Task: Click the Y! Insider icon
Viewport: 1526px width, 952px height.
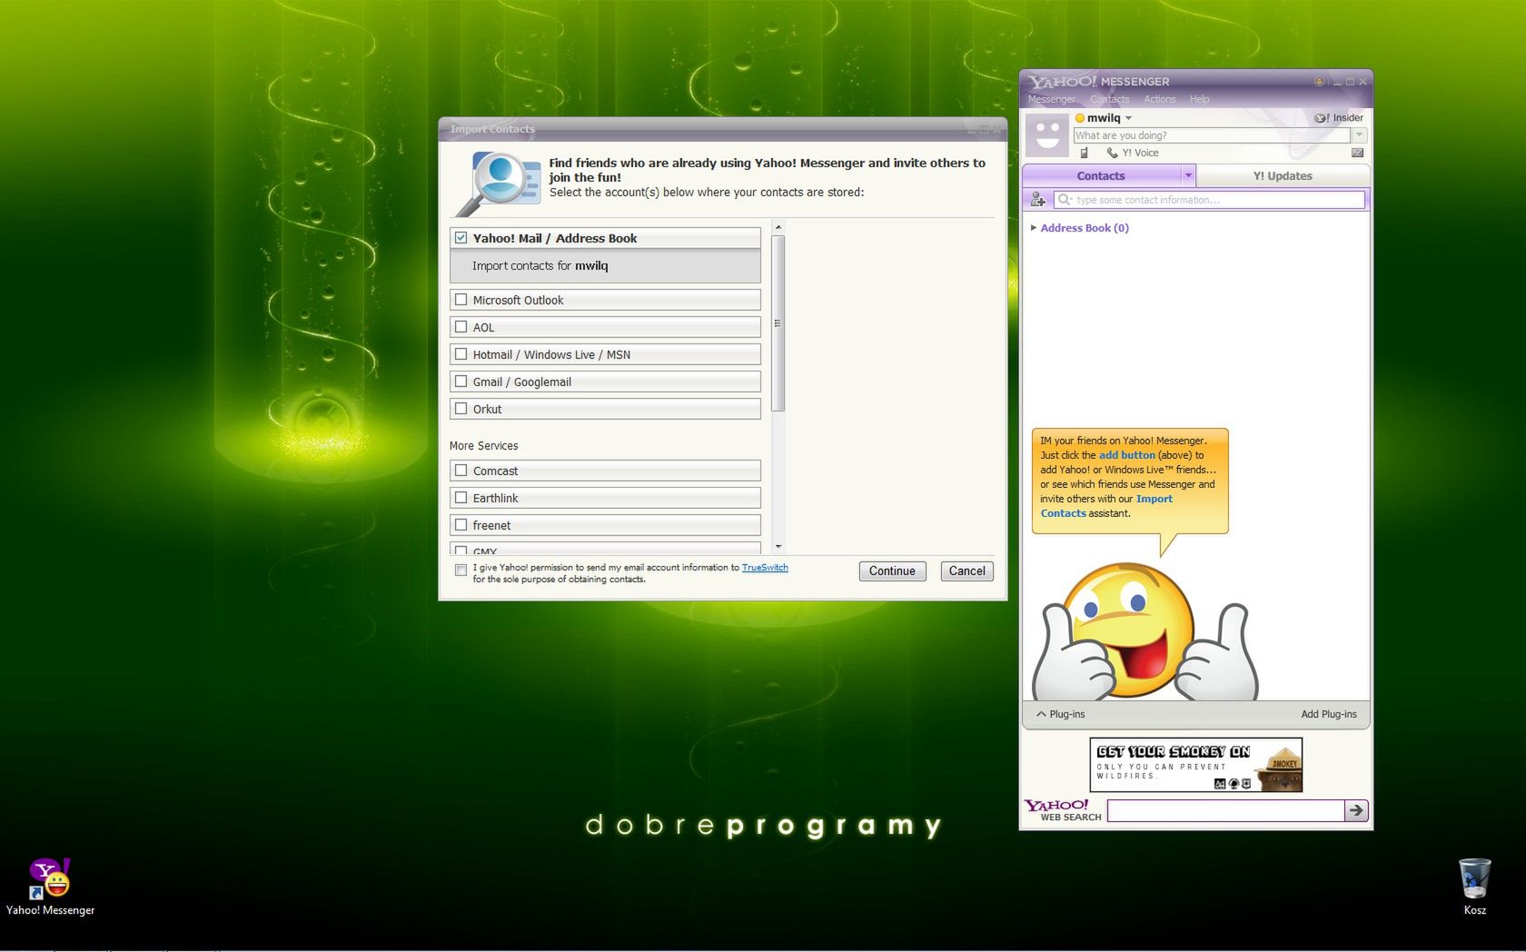Action: [x=1322, y=118]
